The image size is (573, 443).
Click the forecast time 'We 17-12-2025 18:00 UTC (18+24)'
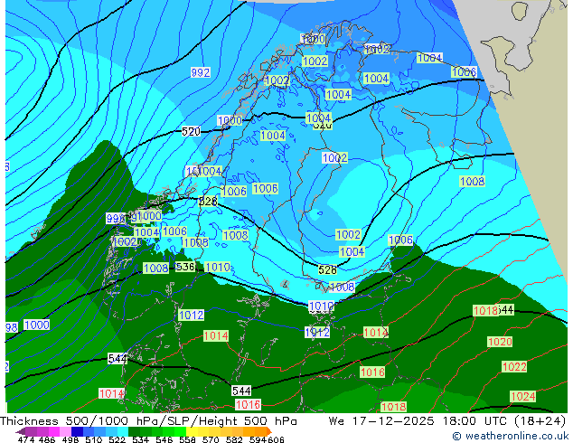[x=447, y=421]
